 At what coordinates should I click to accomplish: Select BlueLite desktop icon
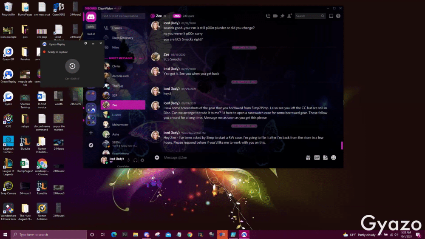(25, 143)
